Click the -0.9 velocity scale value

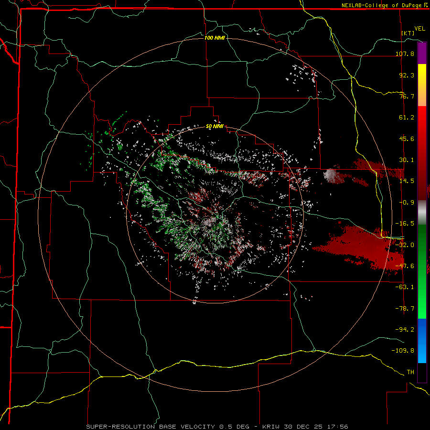407,203
